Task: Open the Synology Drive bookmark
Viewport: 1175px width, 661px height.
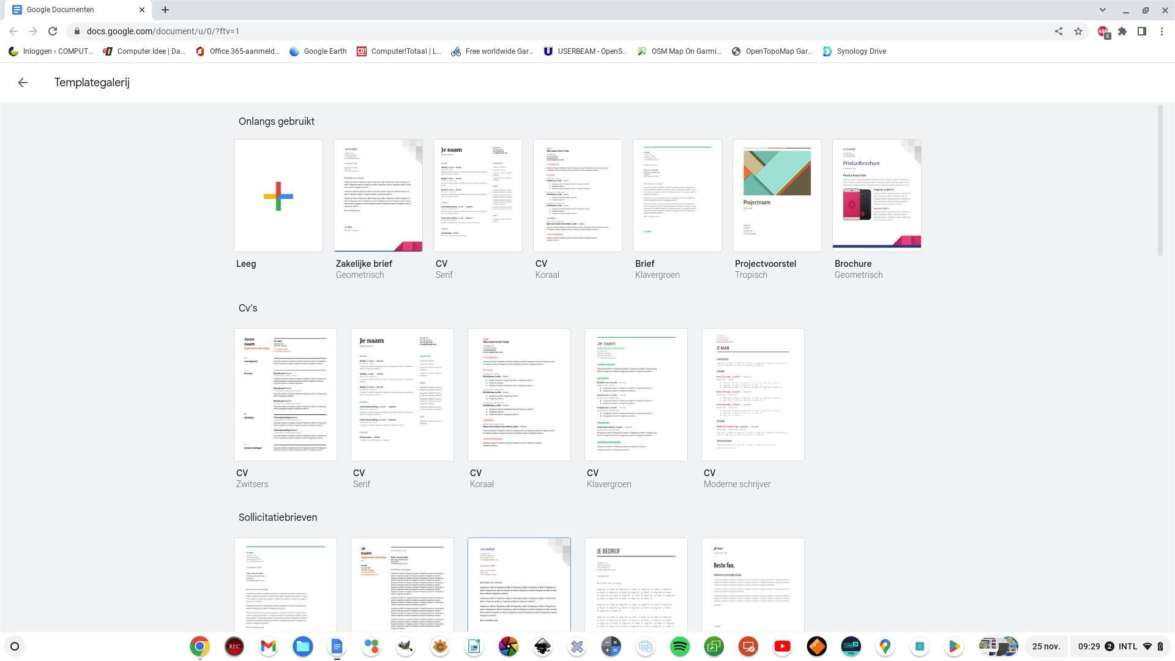Action: [x=854, y=51]
